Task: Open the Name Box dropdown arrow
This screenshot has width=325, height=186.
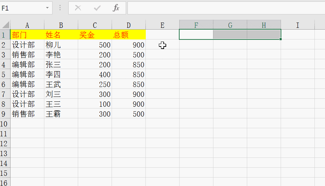Action: 47,8
